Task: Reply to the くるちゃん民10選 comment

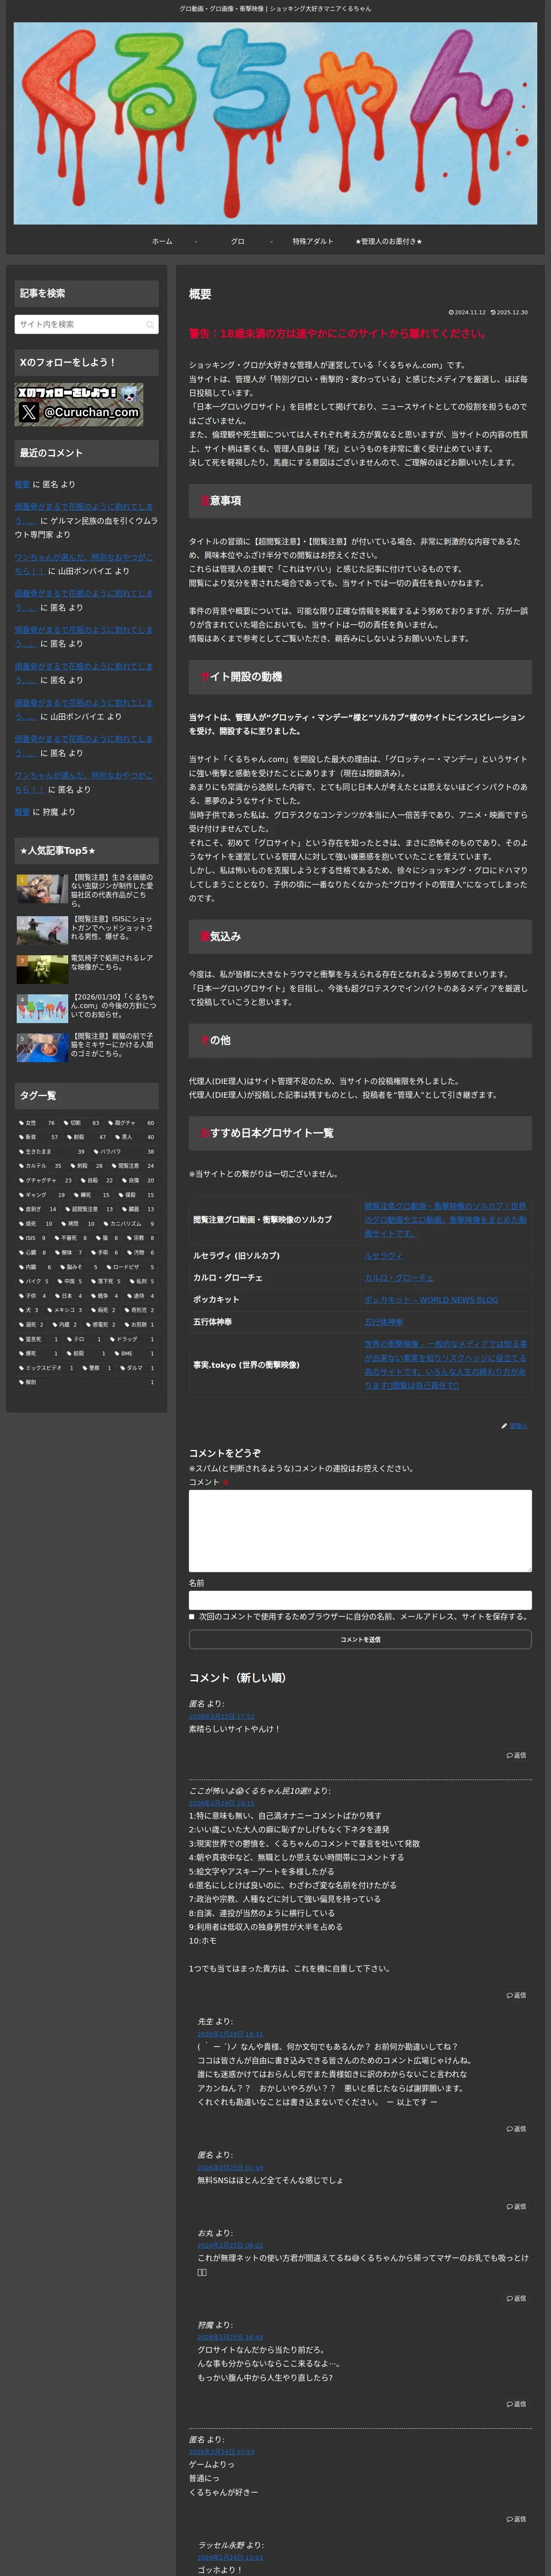Action: [516, 1995]
